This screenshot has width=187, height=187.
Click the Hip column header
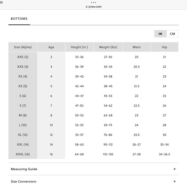[164, 47]
